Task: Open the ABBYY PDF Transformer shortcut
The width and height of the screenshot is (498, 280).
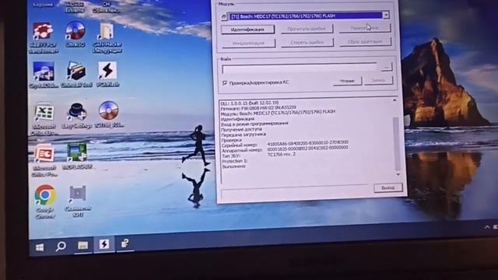Action: point(43,37)
